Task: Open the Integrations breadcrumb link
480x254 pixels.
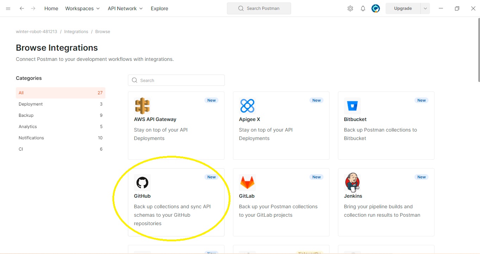Action: click(76, 32)
